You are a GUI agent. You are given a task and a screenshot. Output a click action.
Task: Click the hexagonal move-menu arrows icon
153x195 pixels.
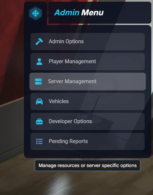point(36,13)
